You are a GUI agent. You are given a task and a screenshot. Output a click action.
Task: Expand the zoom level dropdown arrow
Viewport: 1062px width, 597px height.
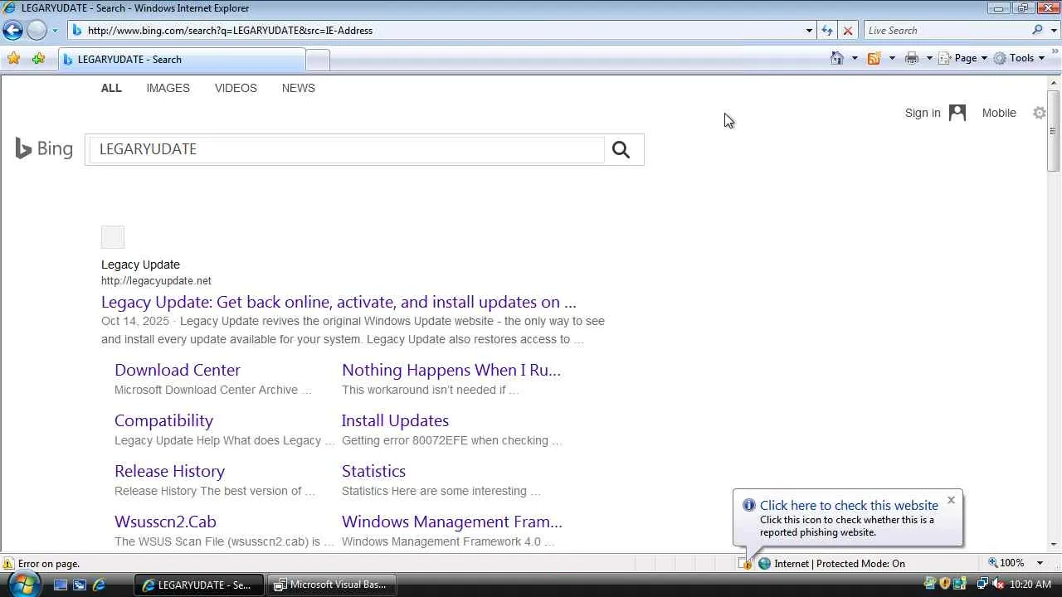tap(1040, 563)
